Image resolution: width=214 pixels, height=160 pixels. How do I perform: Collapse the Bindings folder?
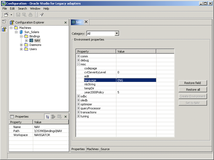pyautogui.click(x=21, y=36)
